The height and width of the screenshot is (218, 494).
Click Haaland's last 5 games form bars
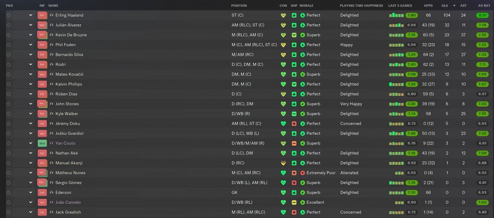point(396,15)
